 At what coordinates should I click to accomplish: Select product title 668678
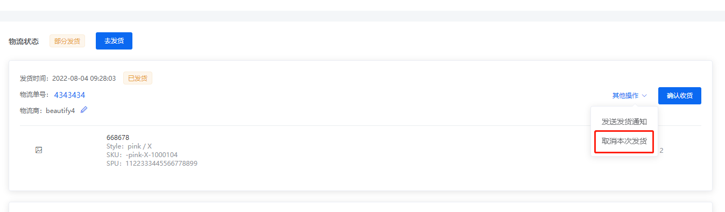(x=118, y=138)
